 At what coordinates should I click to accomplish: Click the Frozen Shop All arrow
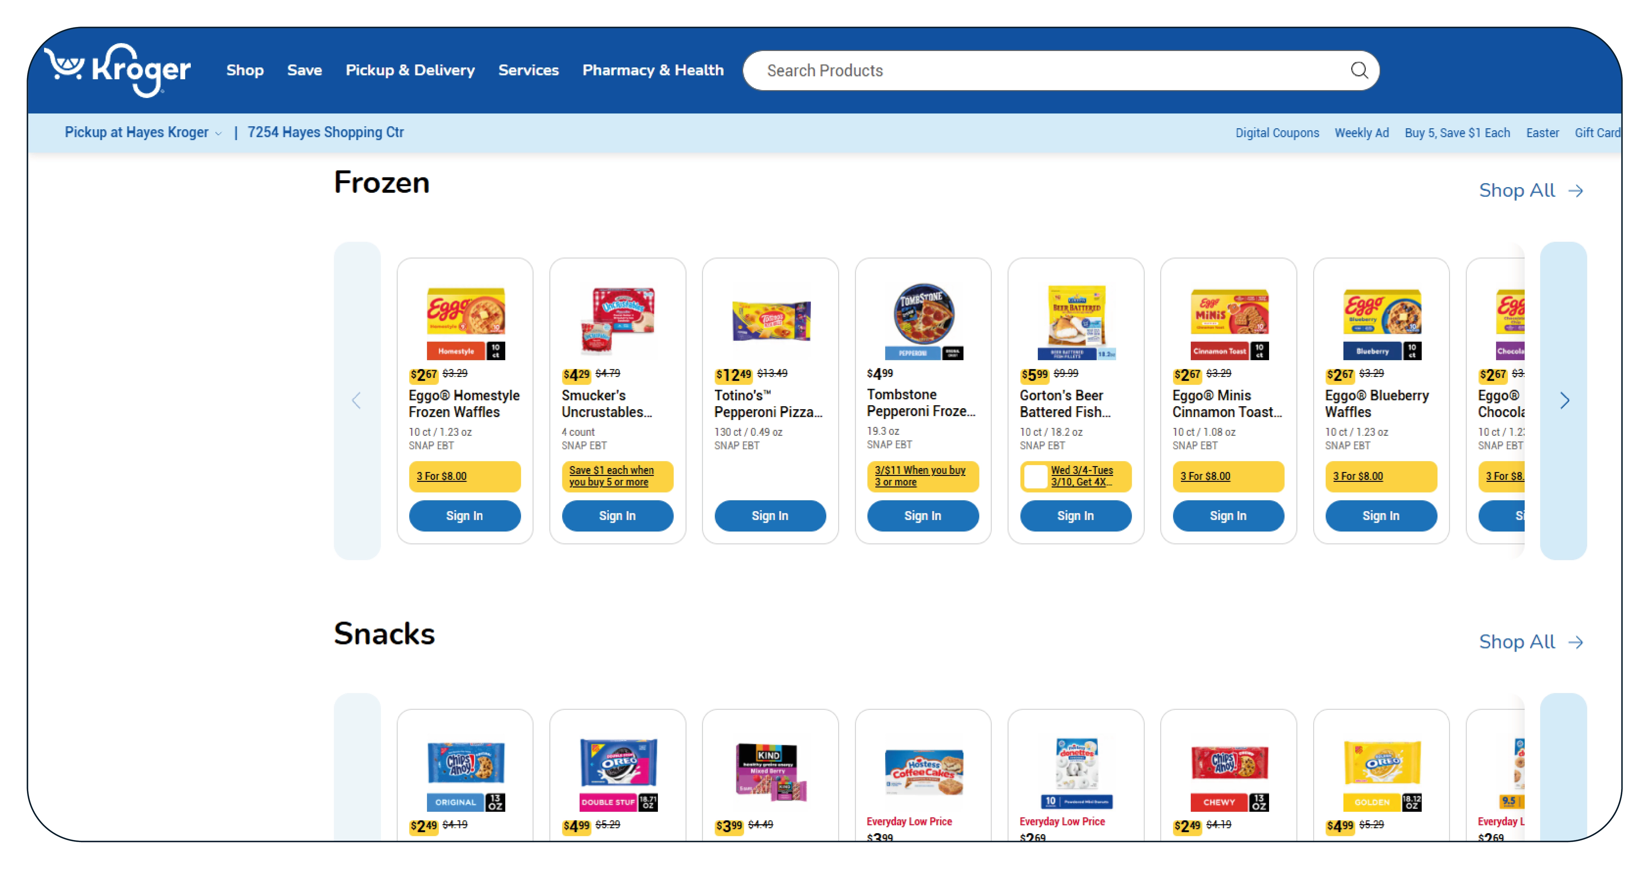tap(1576, 191)
